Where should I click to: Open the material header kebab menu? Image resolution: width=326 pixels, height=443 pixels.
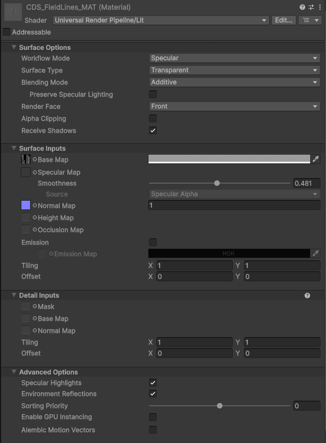(320, 7)
